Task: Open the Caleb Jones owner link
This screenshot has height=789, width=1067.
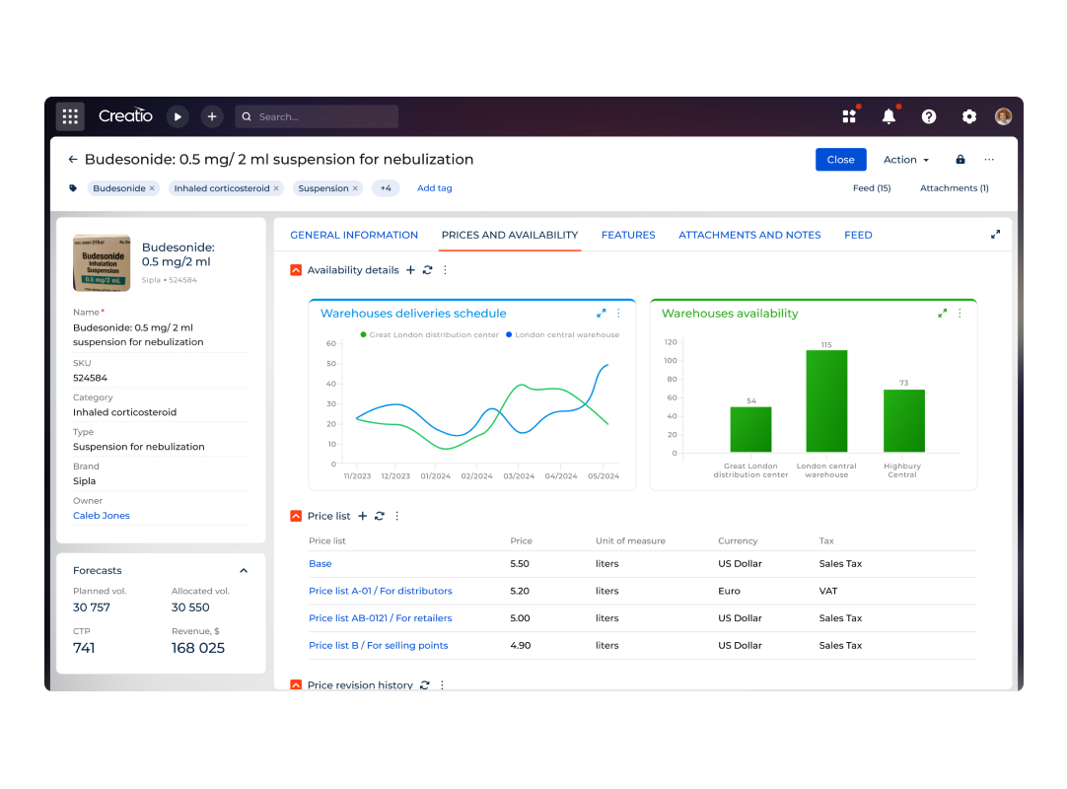Action: click(102, 516)
